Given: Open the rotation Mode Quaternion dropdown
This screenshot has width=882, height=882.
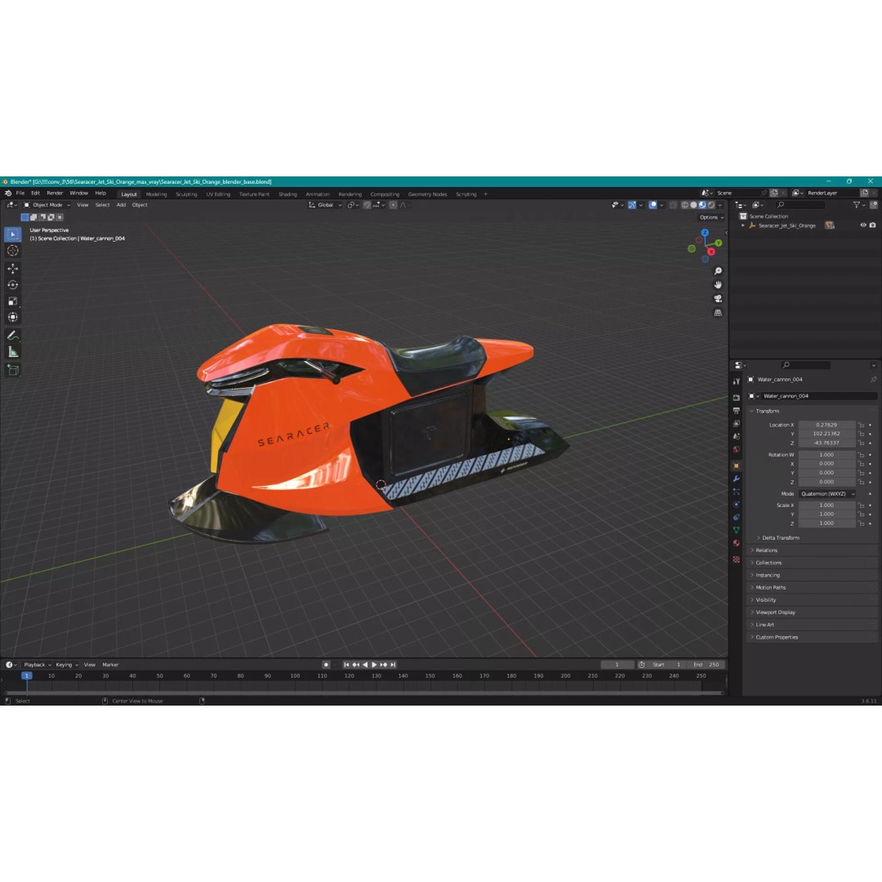Looking at the screenshot, I should [826, 494].
